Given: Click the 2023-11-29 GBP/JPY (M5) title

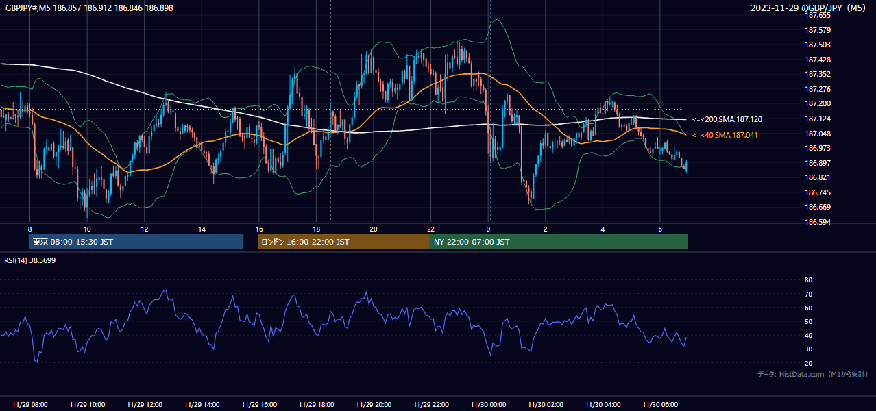Looking at the screenshot, I should click(809, 8).
